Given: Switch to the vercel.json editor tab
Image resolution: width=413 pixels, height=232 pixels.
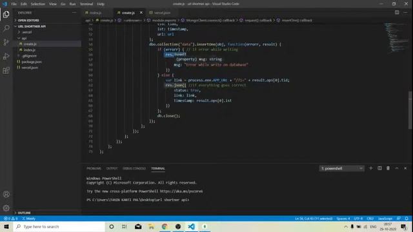Looking at the screenshot, I should (x=162, y=13).
